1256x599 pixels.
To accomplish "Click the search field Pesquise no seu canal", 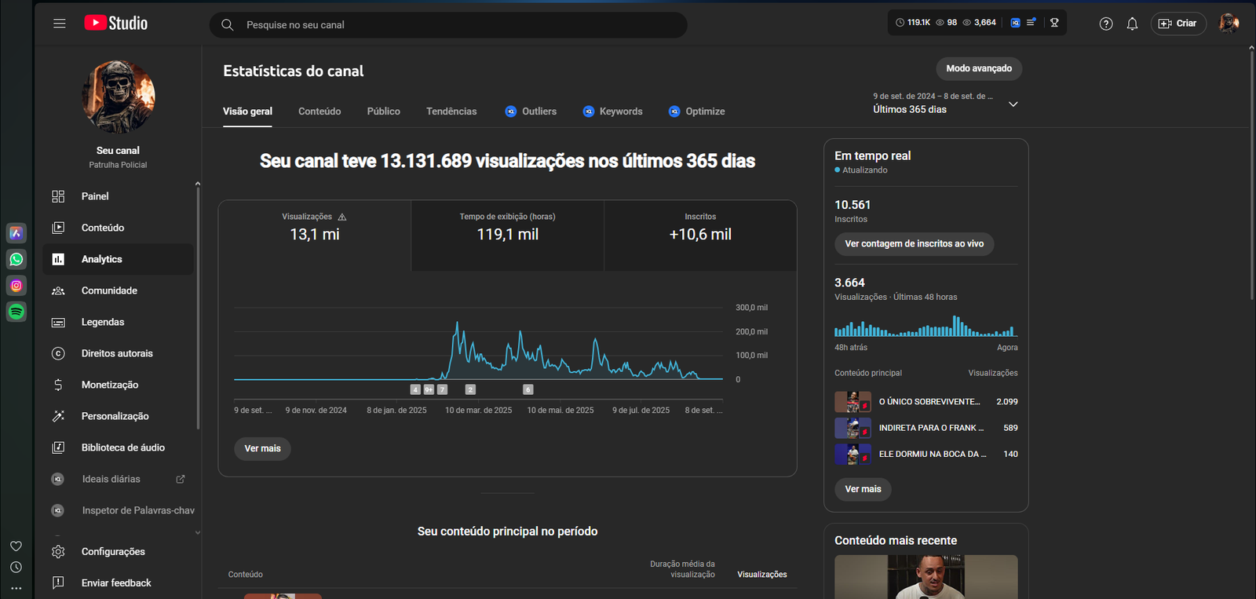I will pyautogui.click(x=455, y=25).
